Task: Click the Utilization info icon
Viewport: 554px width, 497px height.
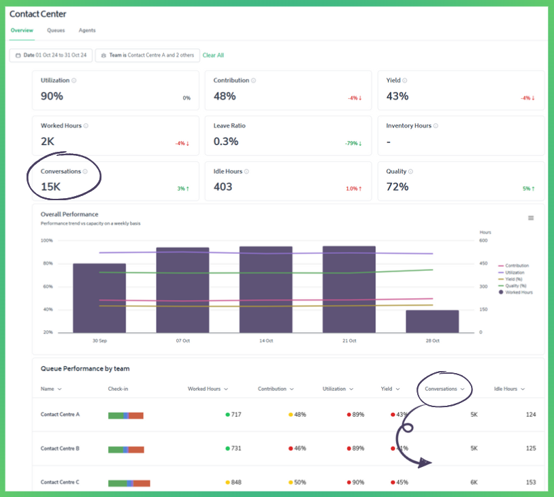Action: tap(74, 80)
